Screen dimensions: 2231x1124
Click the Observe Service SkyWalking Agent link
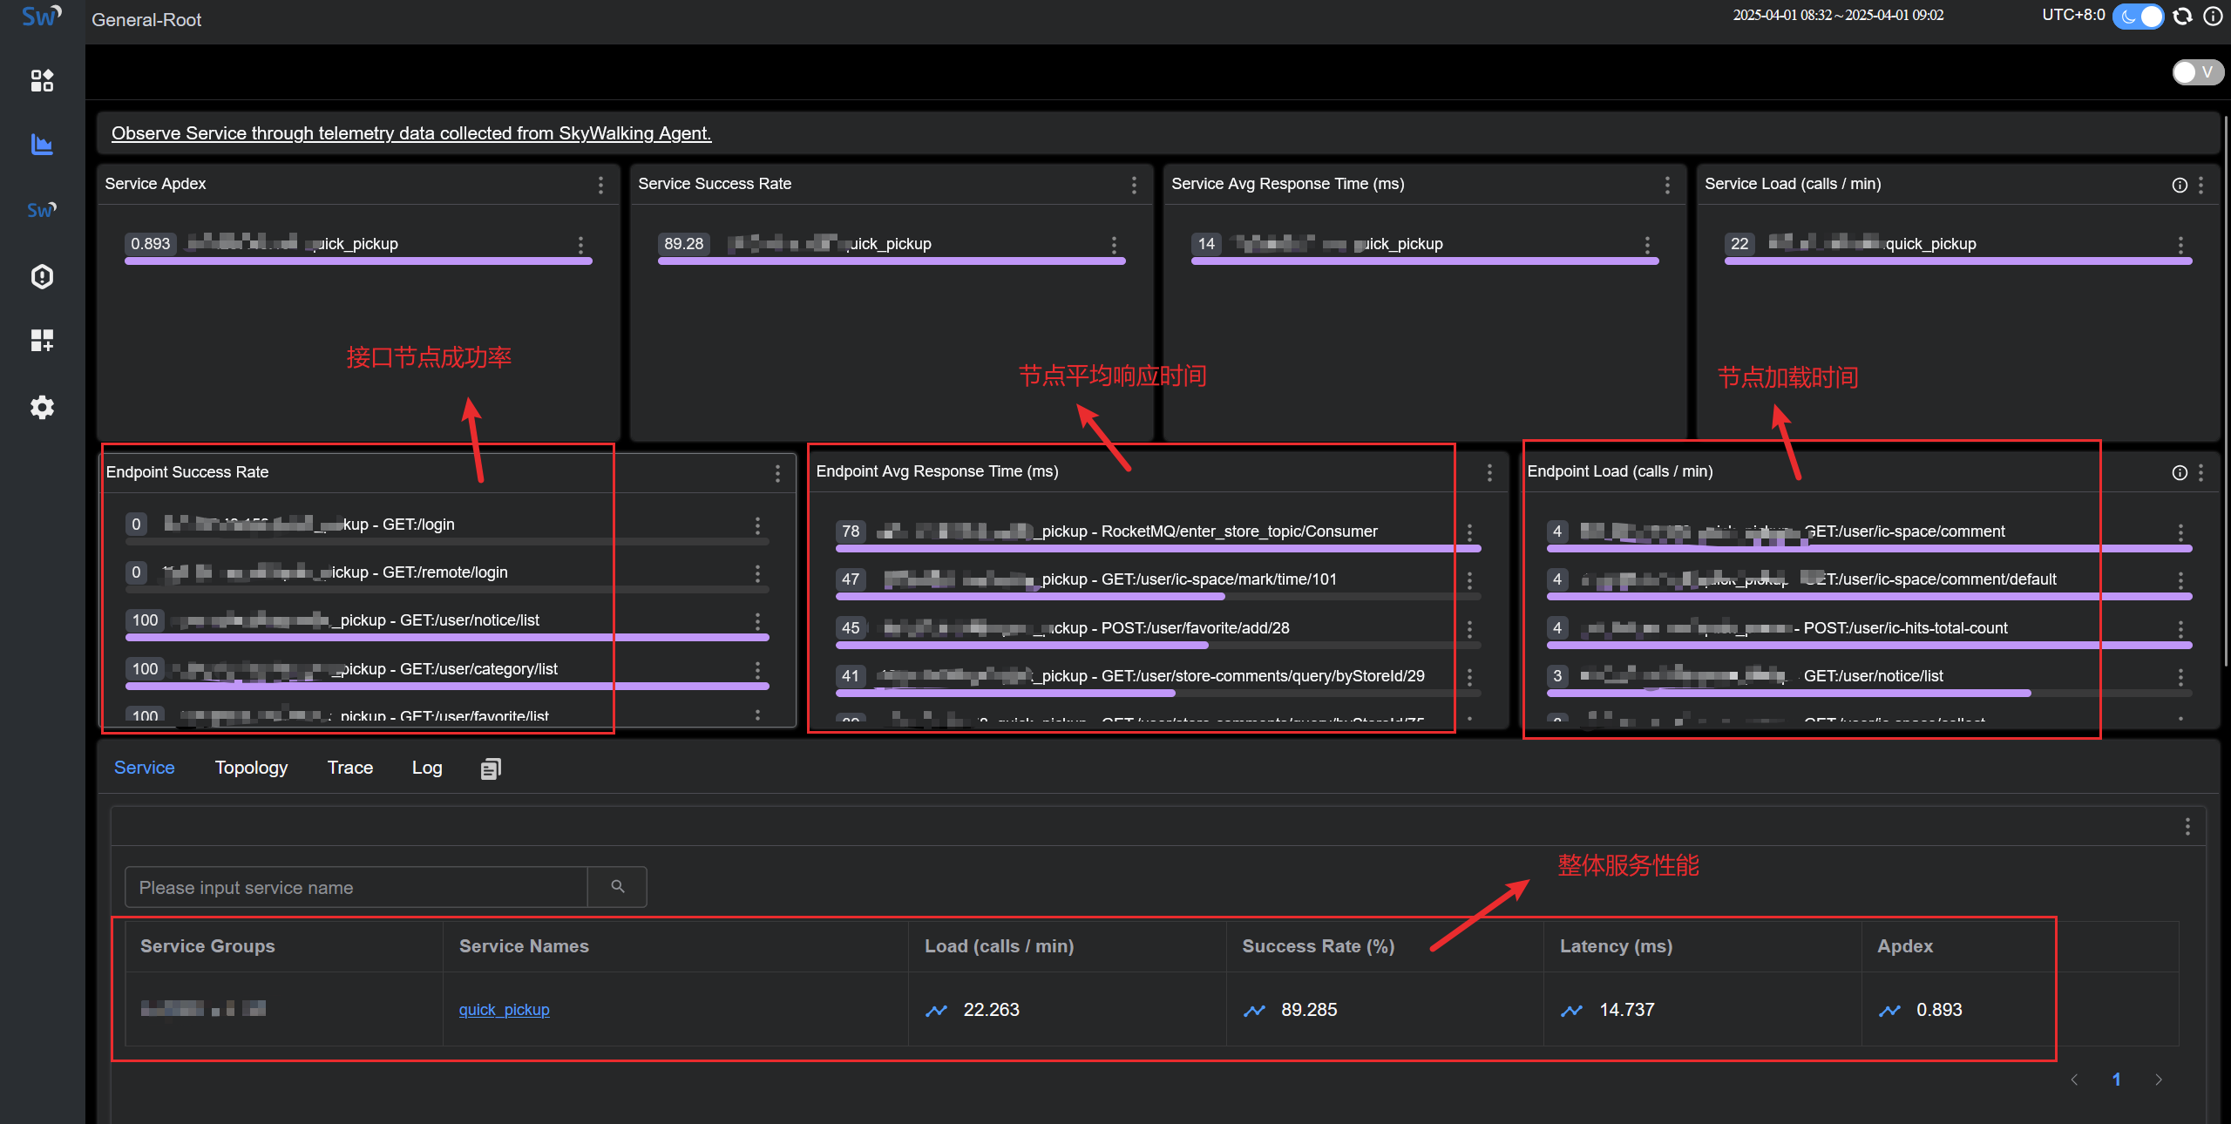click(411, 133)
